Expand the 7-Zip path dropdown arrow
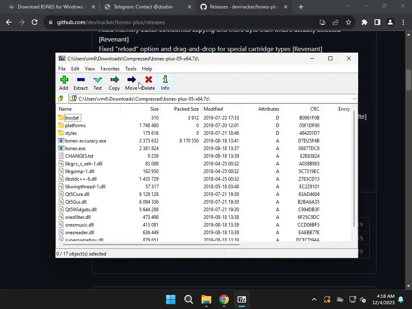The image size is (412, 309). pyautogui.click(x=354, y=99)
